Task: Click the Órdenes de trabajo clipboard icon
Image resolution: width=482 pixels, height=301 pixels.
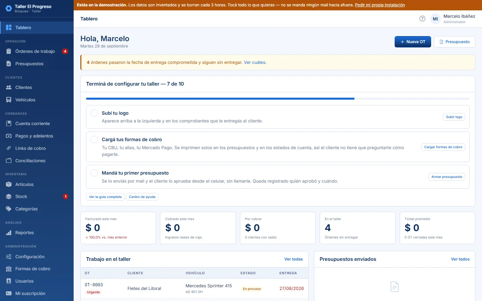Action: (x=9, y=51)
